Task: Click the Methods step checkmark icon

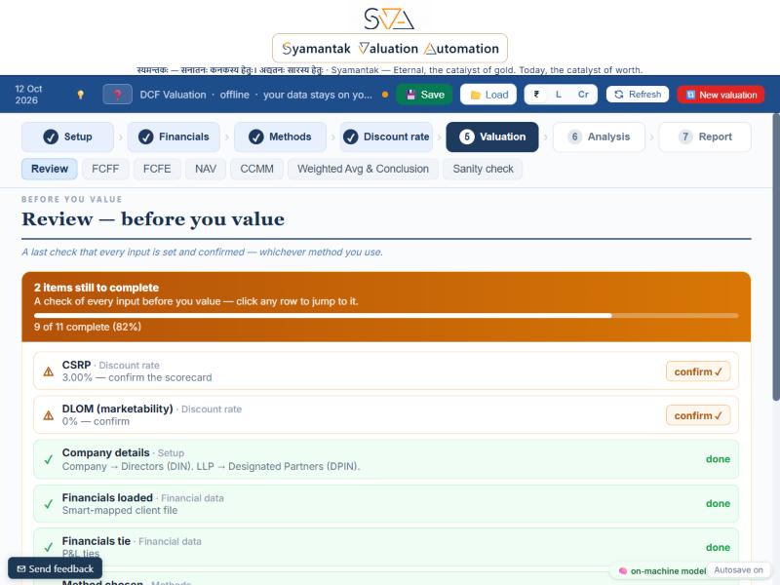Action: [x=255, y=136]
